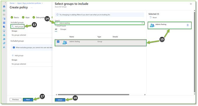198x106 pixels.
Task: Go to the Apps wizard step
Action: click(26, 17)
